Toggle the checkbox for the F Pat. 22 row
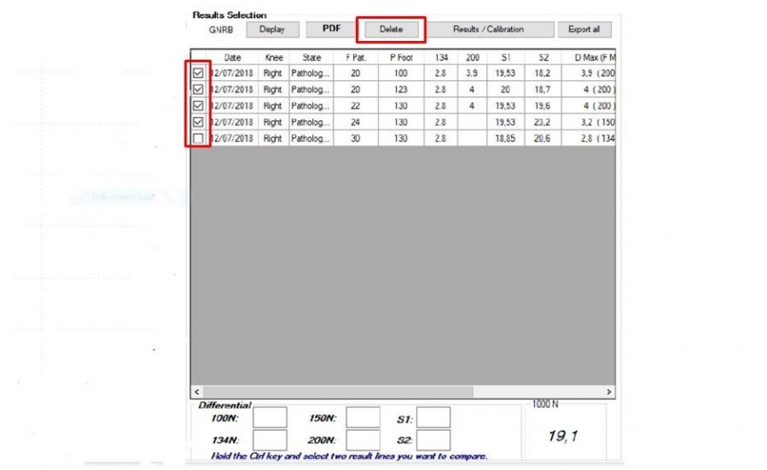This screenshot has width=767, height=470. 198,106
